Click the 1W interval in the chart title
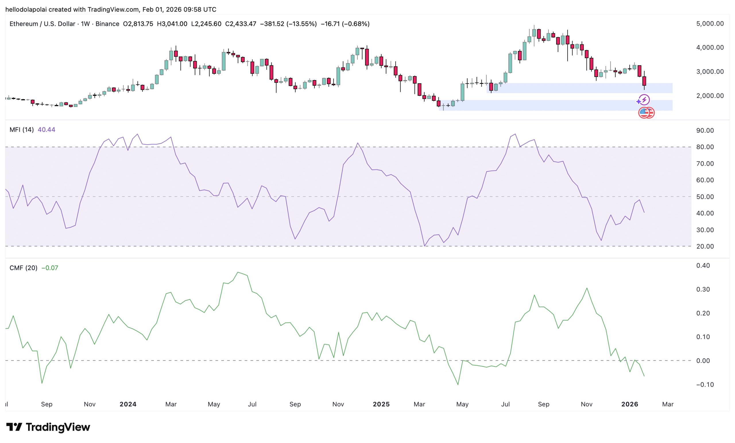735x443 pixels. coord(85,24)
